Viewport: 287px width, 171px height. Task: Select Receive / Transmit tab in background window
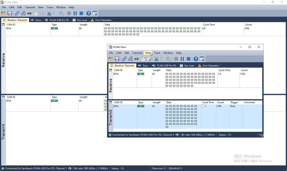[x=15, y=20]
